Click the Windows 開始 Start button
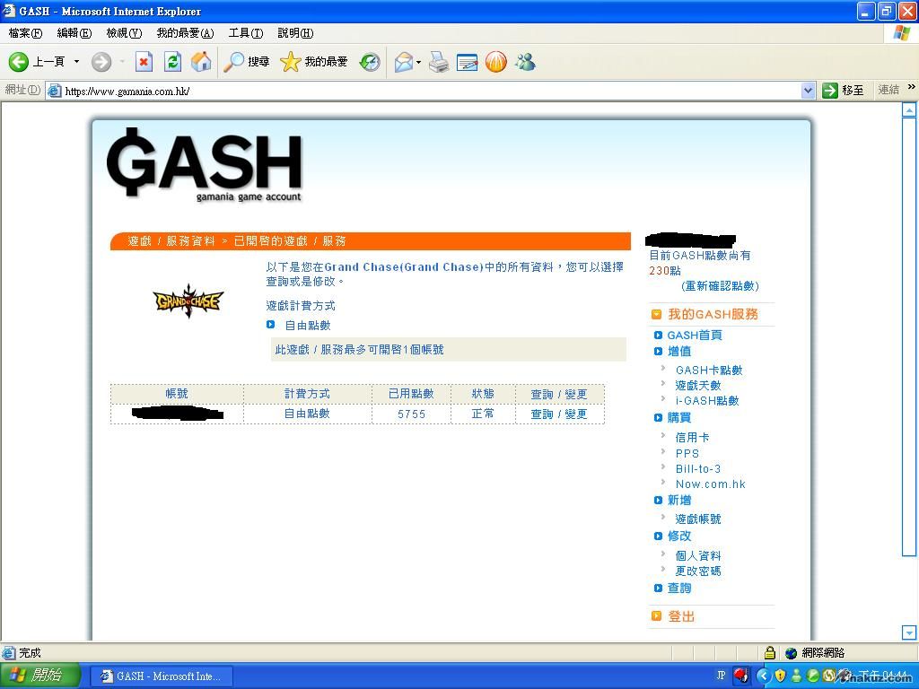919x689 pixels. click(40, 676)
